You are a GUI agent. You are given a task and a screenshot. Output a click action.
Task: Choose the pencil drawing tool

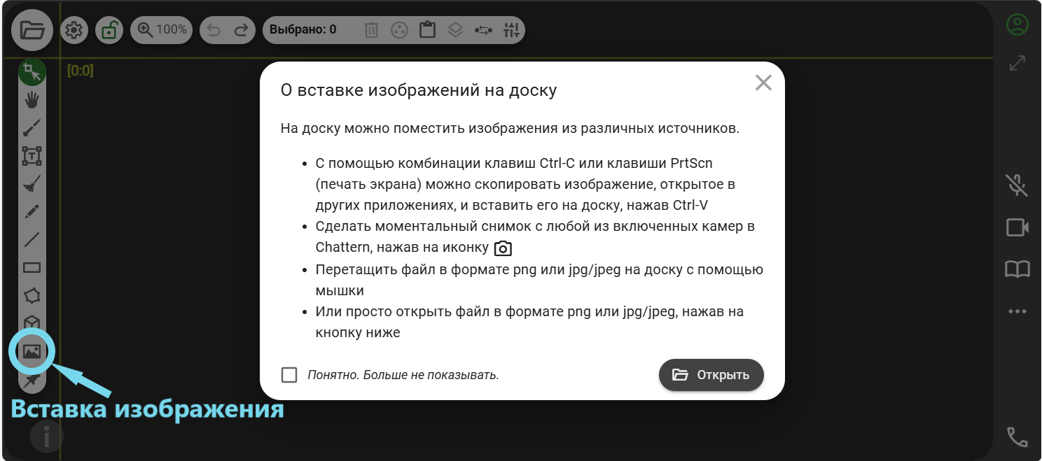coord(32,212)
